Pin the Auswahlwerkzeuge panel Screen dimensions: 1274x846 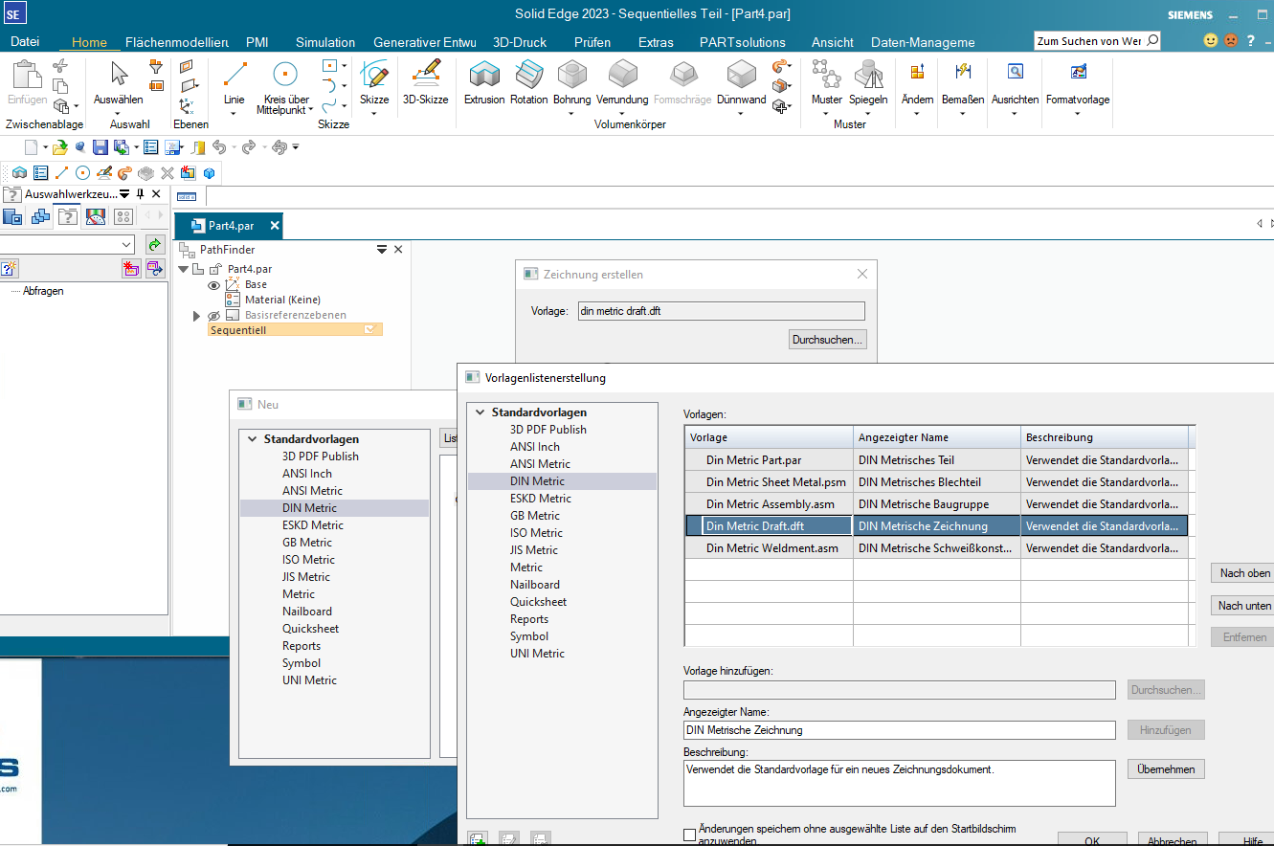coord(140,194)
